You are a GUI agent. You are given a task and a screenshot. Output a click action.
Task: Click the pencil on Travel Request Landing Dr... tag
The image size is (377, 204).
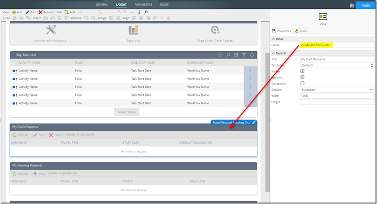254,123
